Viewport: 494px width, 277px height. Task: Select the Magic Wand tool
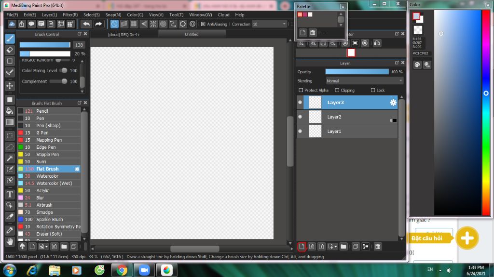point(10,158)
